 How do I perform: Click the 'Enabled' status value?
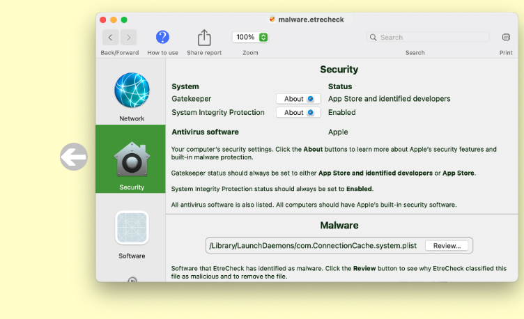point(341,113)
